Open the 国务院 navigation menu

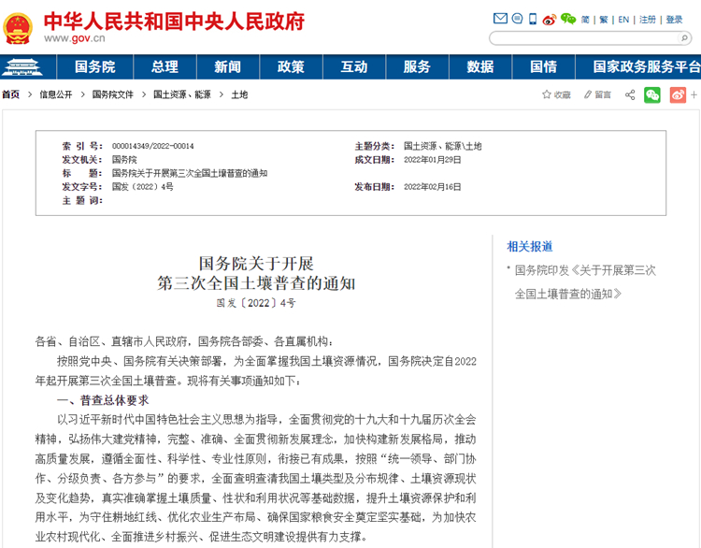tap(94, 66)
